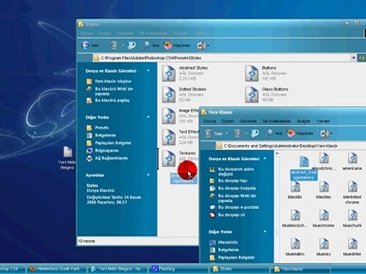Viewport: 366px width, 274px height.
Task: Go up one folder in the Styles window
Action: click(x=132, y=45)
